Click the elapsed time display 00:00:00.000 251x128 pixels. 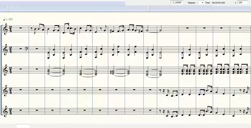coord(218,3)
